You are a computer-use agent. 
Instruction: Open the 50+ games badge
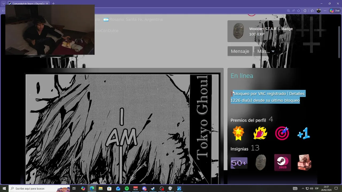(x=239, y=163)
